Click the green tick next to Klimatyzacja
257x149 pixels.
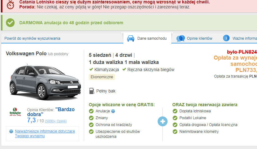(x=91, y=70)
